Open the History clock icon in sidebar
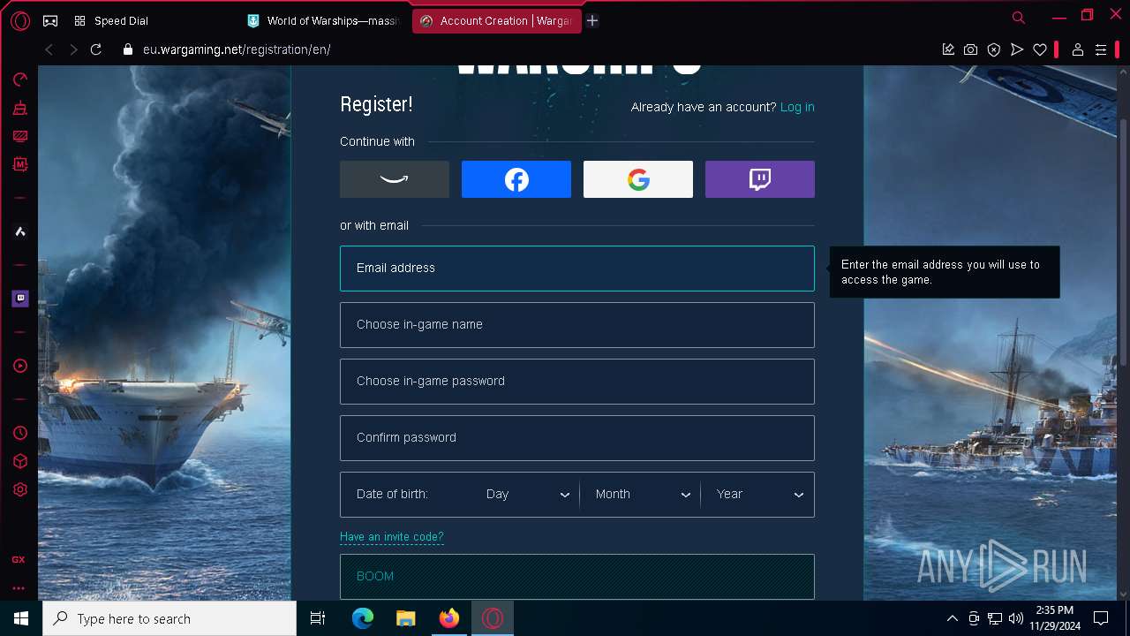 click(19, 433)
